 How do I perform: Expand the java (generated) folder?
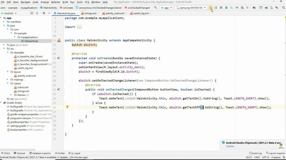click(4, 45)
